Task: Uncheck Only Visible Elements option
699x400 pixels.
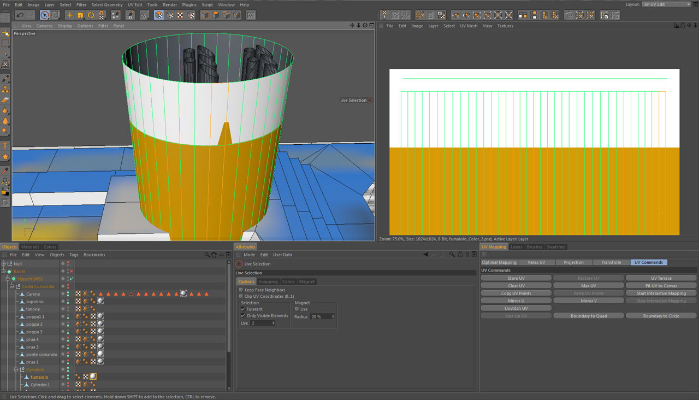Action: 243,316
